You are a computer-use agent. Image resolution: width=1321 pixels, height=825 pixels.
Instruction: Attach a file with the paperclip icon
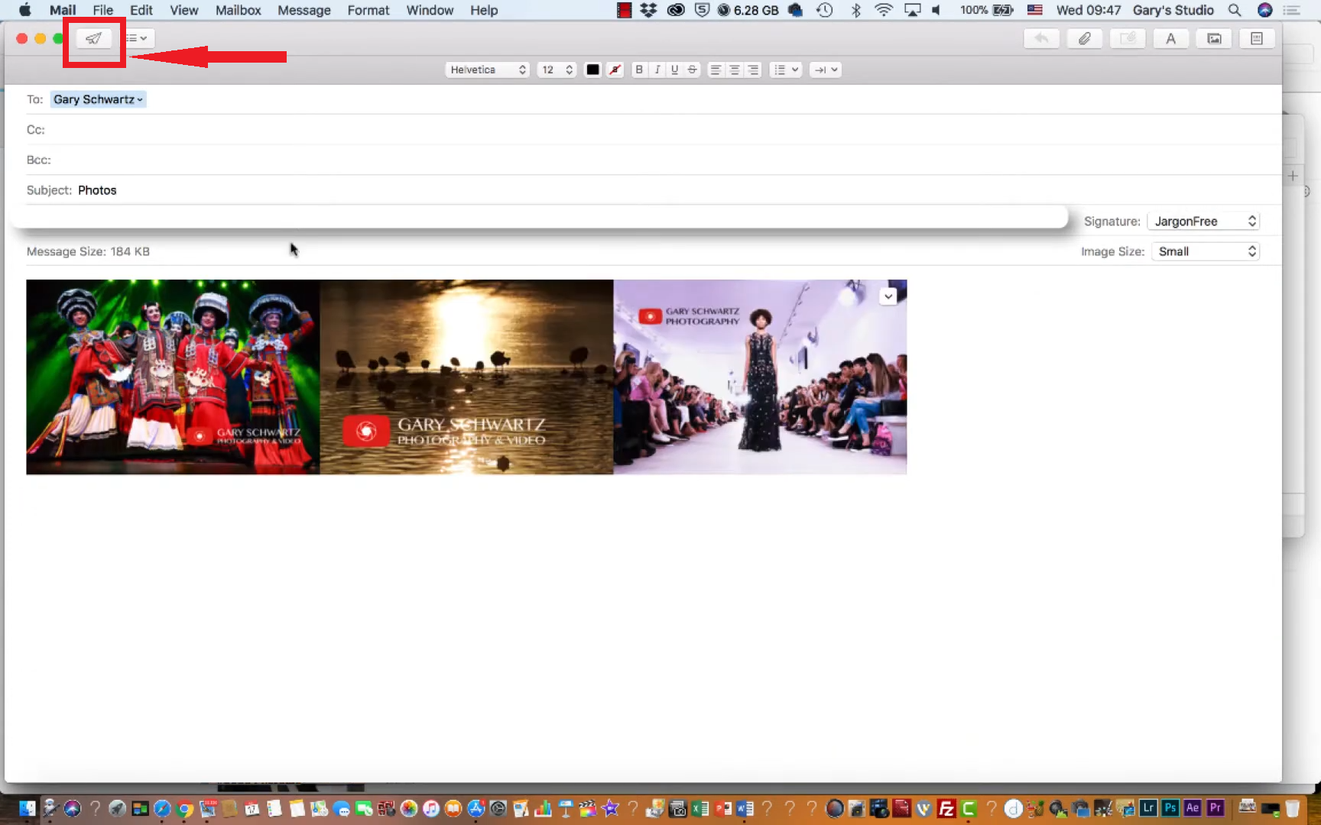coord(1084,38)
